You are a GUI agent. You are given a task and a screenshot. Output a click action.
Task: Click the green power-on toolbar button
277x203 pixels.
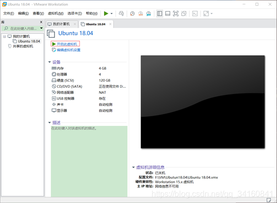pos(106,14)
